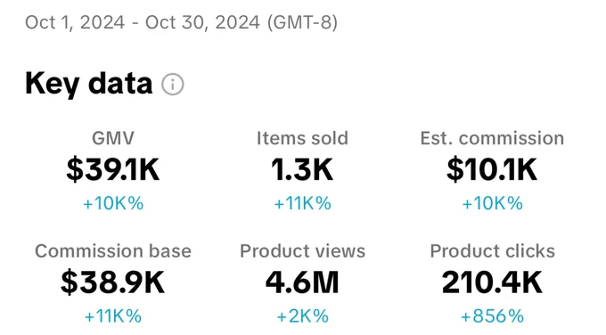This screenshot has height=335, width=606.
Task: Tap the 4.6M product views value
Action: tap(302, 282)
